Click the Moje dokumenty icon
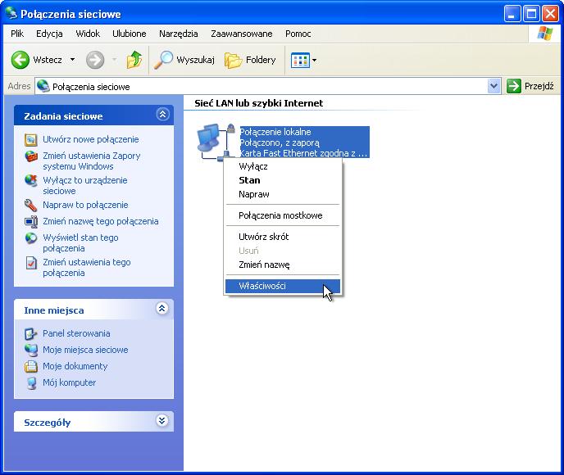Image resolution: width=564 pixels, height=475 pixels. pos(31,367)
